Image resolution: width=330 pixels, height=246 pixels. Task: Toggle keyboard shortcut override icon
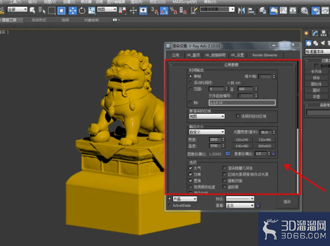(x=143, y=10)
